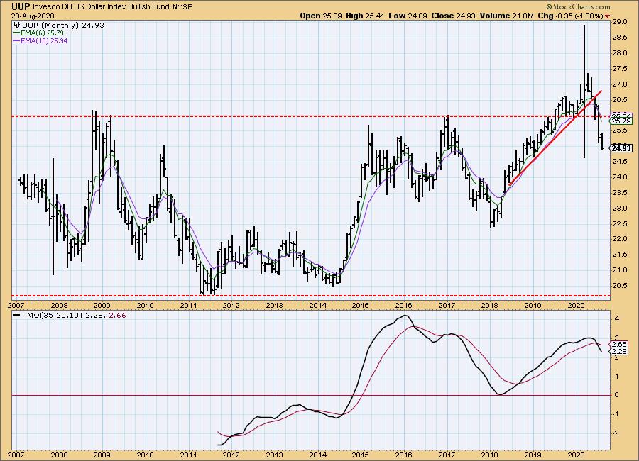Click the 2.28 PMO value tag
The width and height of the screenshot is (639, 461).
[x=619, y=352]
